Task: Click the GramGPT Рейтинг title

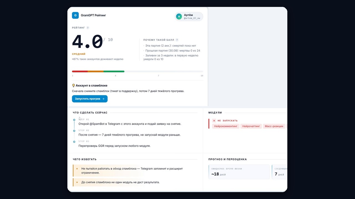Action: coord(93,15)
